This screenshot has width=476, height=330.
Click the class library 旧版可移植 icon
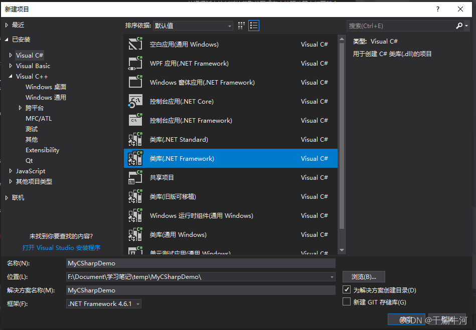tap(135, 196)
